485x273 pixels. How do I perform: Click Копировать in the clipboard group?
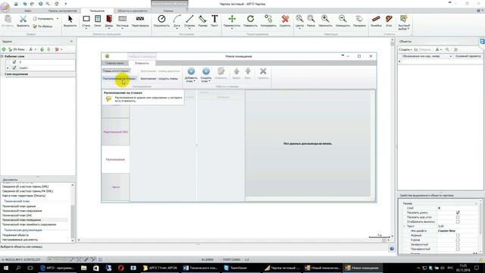(x=43, y=19)
